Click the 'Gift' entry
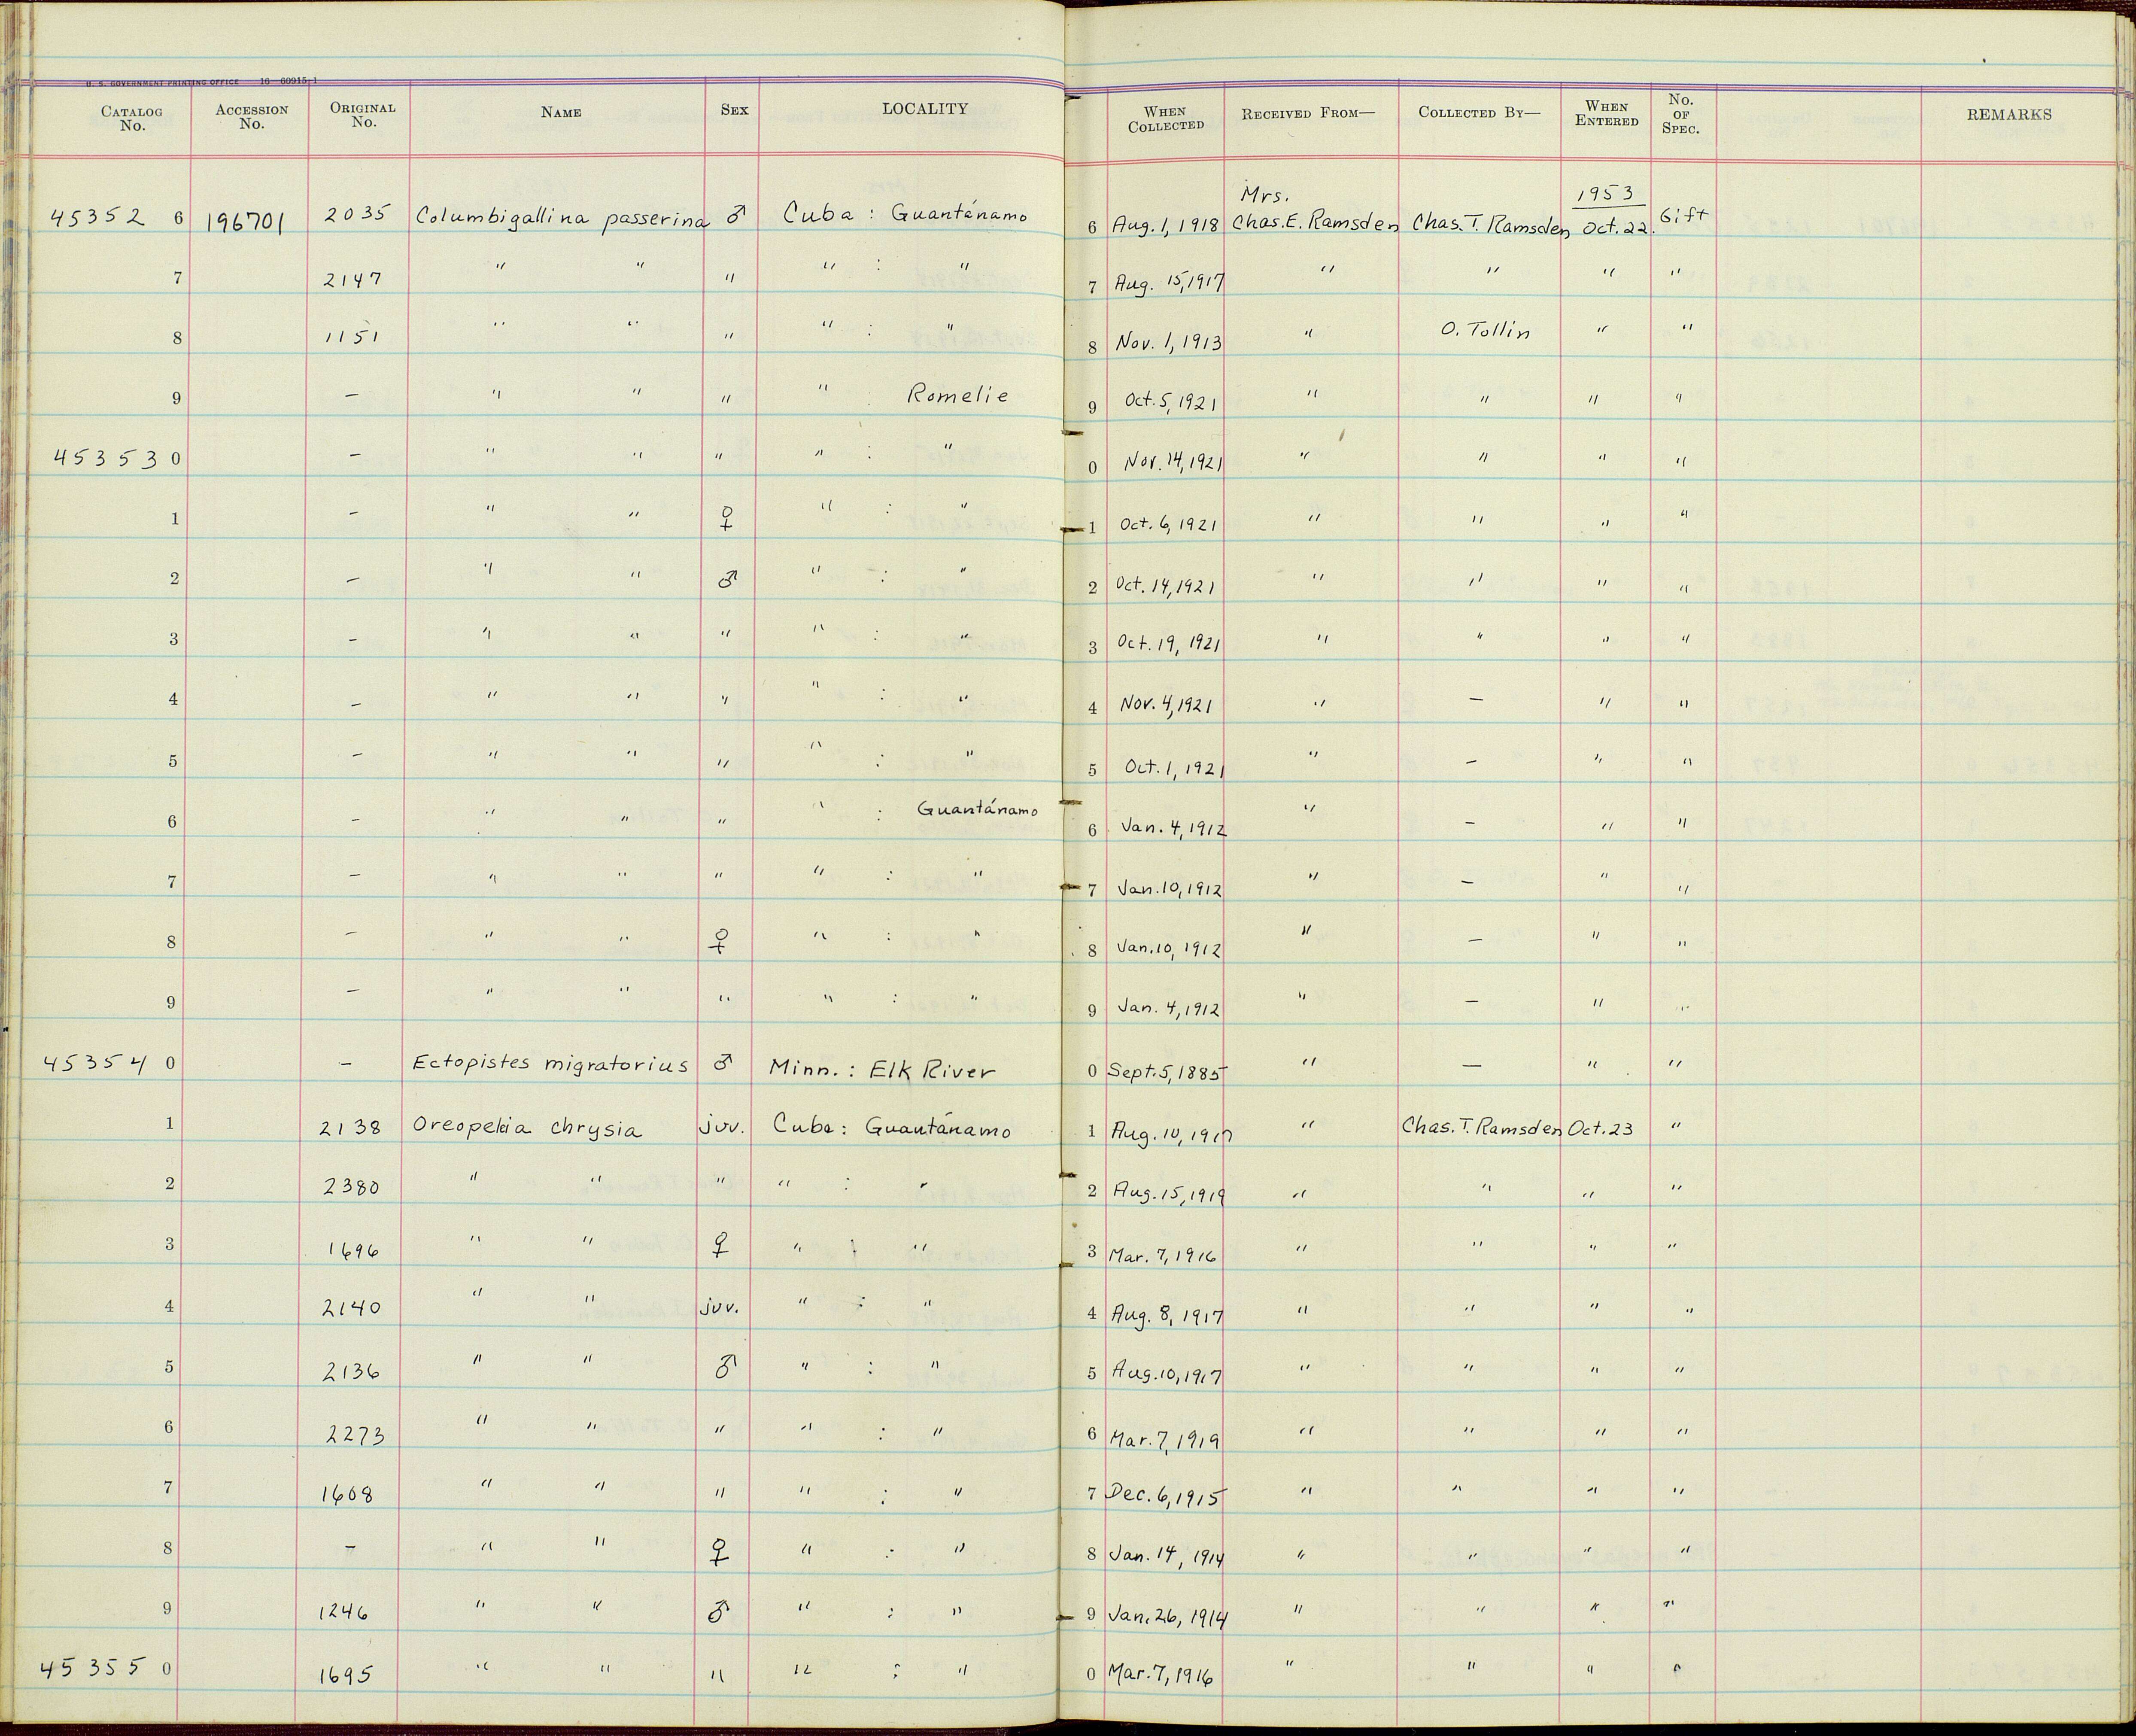This screenshot has width=2136, height=1736. (x=1683, y=215)
